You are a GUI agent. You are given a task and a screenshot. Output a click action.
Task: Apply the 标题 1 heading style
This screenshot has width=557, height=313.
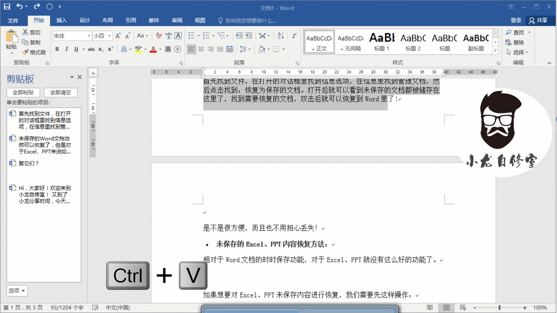click(382, 41)
